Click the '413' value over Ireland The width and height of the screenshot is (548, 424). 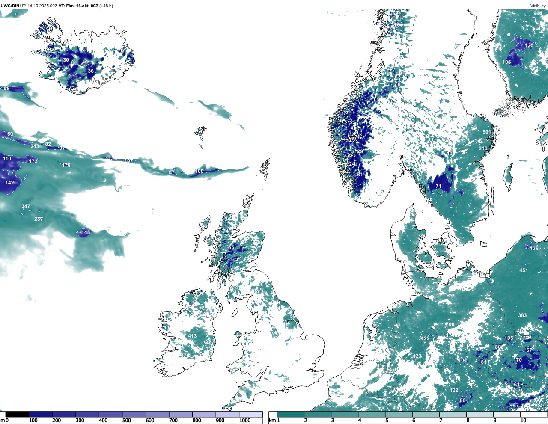coord(193,336)
